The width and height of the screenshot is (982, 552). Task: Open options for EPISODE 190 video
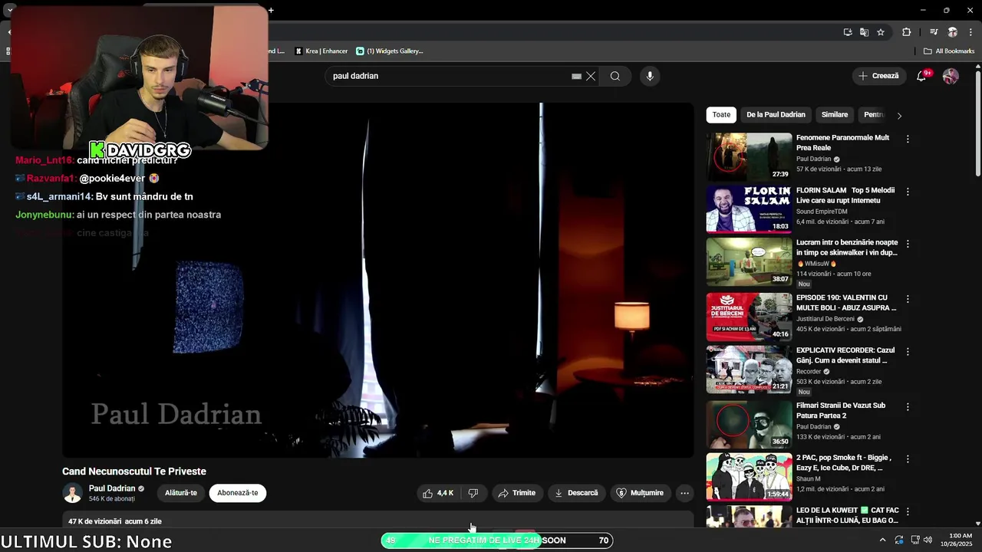pyautogui.click(x=908, y=299)
